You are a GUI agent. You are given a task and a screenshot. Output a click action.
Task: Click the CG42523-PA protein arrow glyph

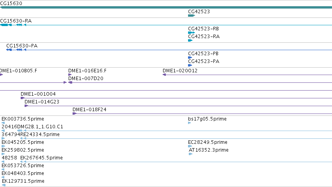coord(190,65)
